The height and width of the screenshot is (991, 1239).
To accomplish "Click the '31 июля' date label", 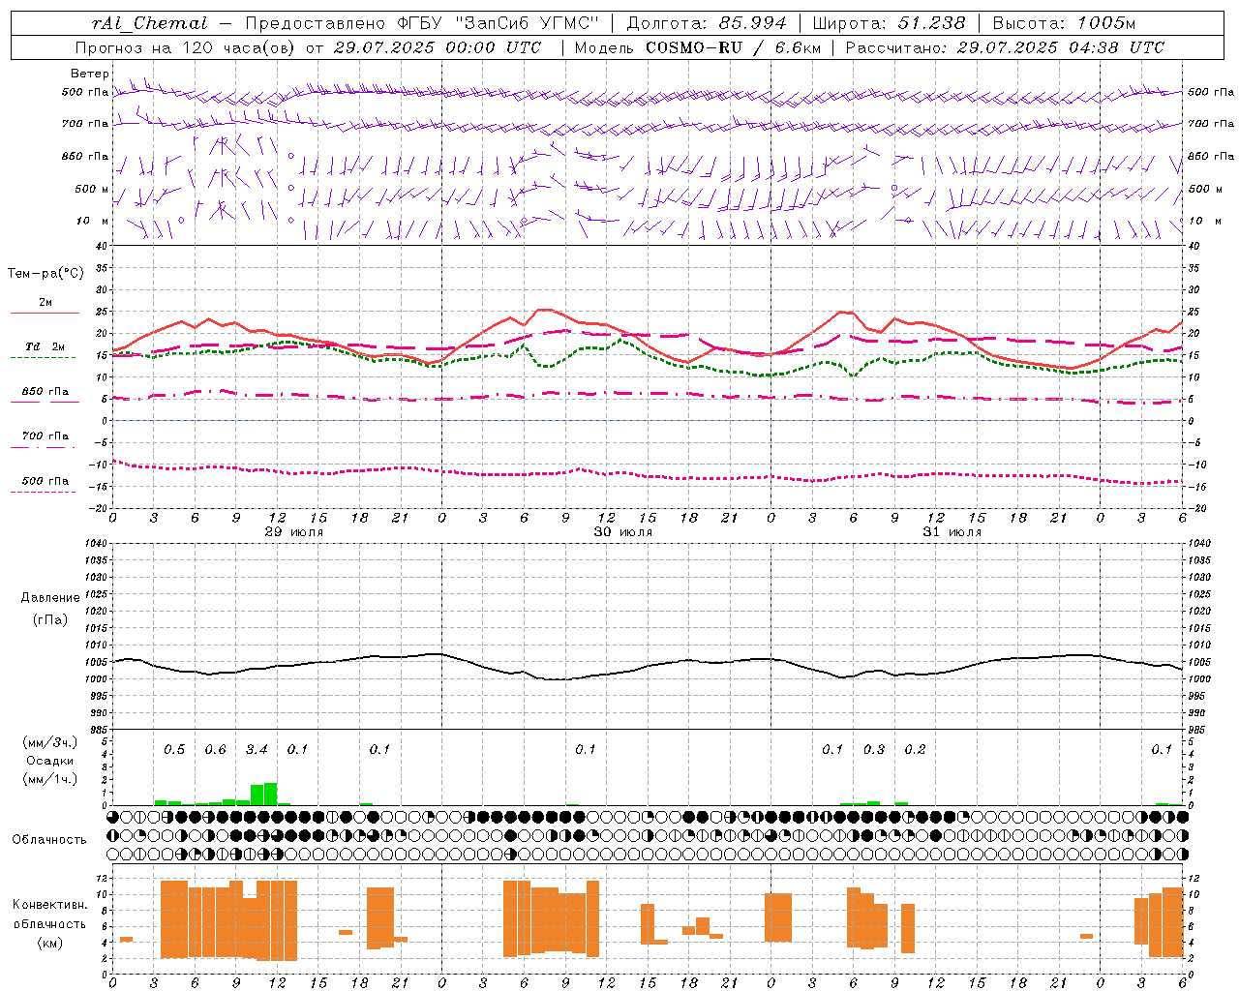I will pyautogui.click(x=952, y=532).
